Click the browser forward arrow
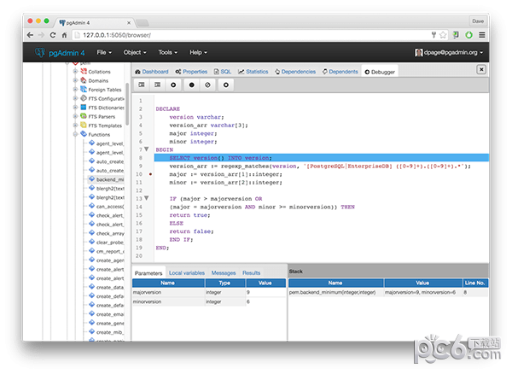 point(42,35)
